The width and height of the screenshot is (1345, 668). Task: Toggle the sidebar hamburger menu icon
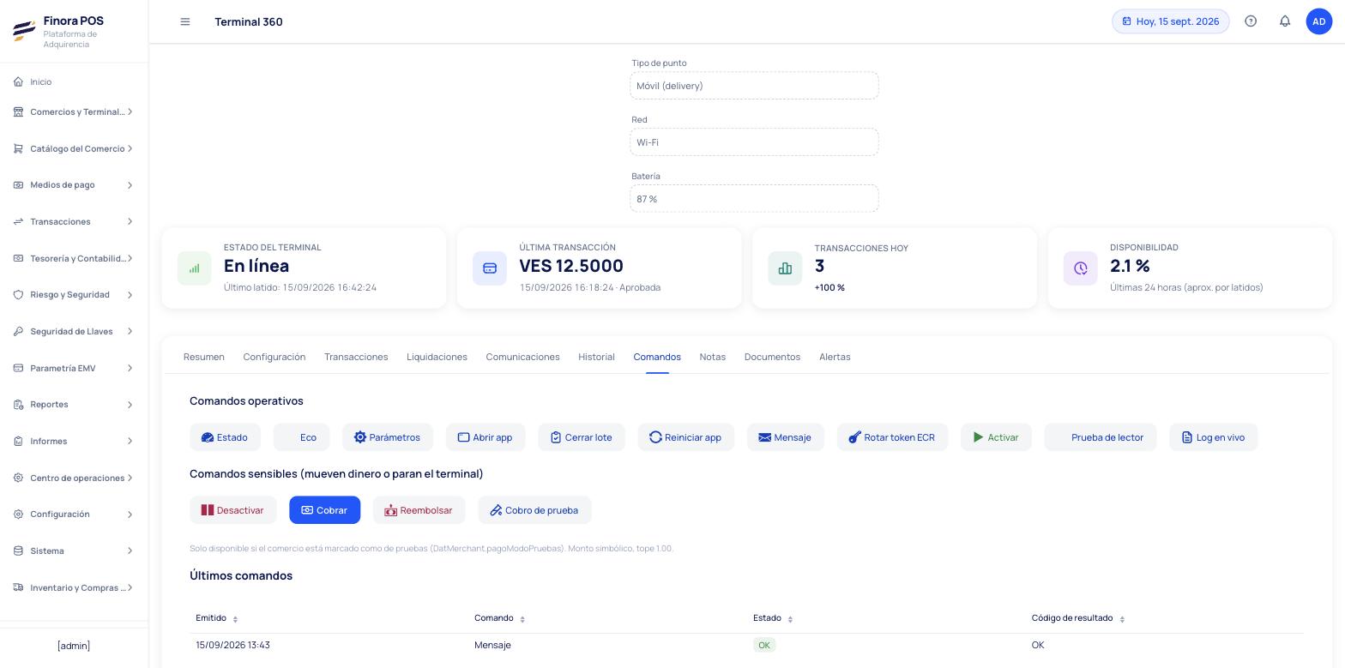[x=185, y=21]
